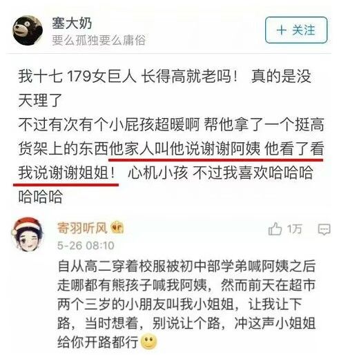Click the 5-26 08:10 comment timestamp
This screenshot has height=361, width=339.
click(x=86, y=246)
